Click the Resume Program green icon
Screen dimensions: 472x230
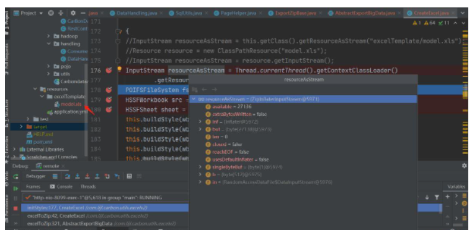tap(16, 189)
